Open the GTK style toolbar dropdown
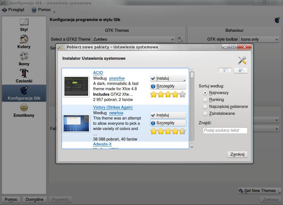The height and width of the screenshot is (205, 283). 259,39
